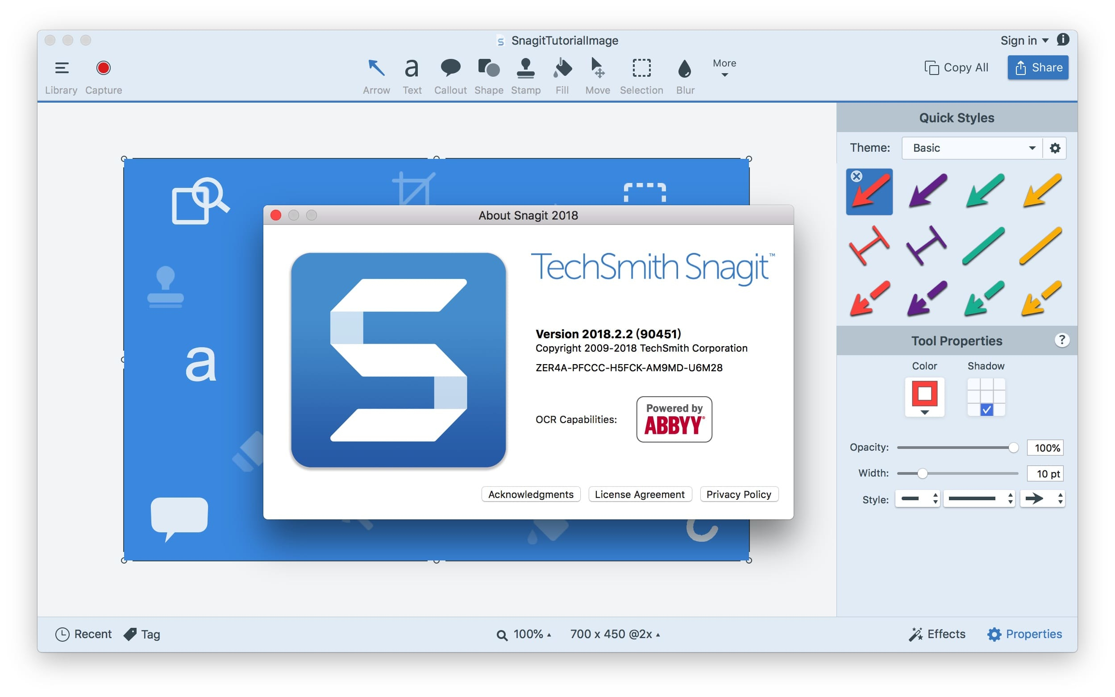Choose the Selection tool
Viewport: 1115px width, 697px height.
click(x=641, y=75)
